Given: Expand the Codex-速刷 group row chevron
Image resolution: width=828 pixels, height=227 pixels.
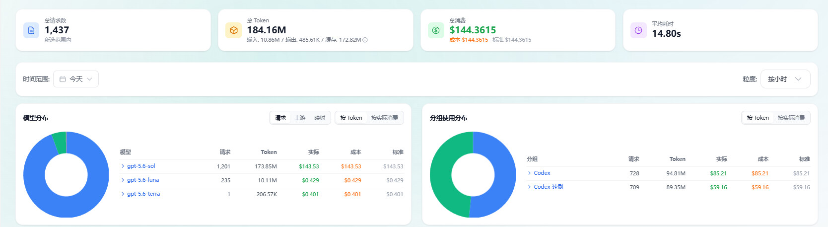Looking at the screenshot, I should pos(529,187).
